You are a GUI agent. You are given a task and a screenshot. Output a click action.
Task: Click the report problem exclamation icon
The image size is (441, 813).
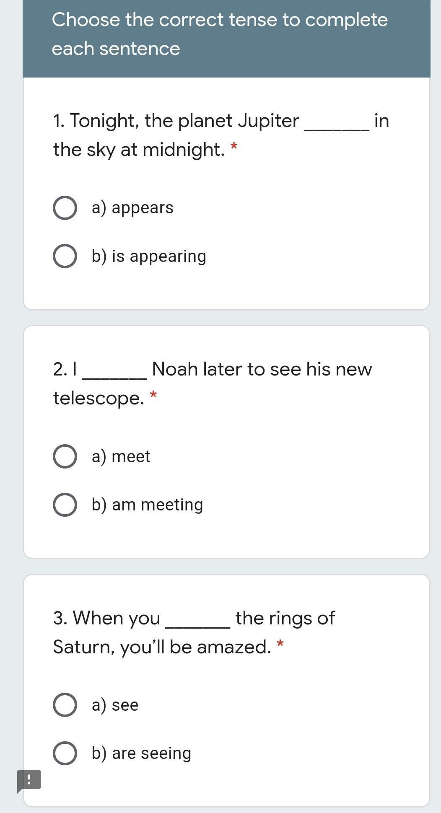pos(29,781)
